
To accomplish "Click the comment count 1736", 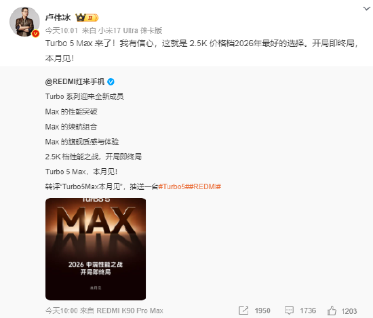I will [x=308, y=311].
